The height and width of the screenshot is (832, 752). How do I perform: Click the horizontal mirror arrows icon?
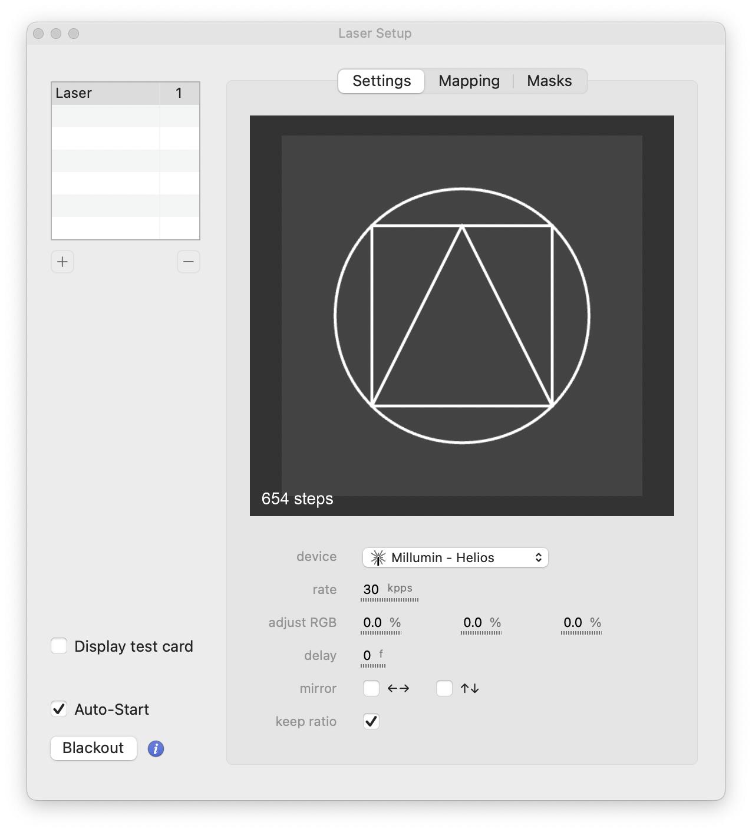[398, 688]
